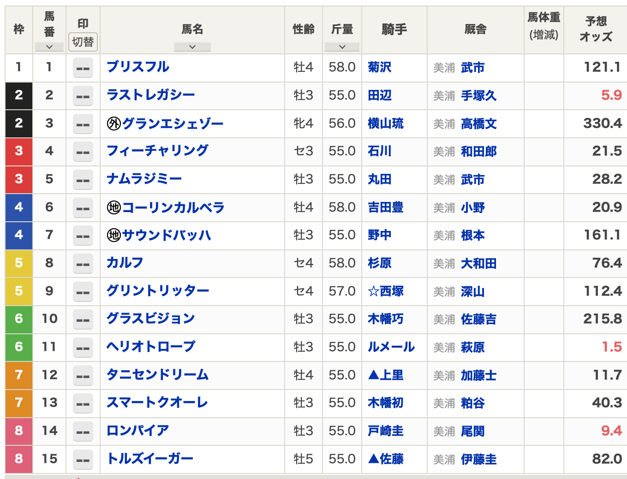Click the mark button for ラストレガシー
The height and width of the screenshot is (479, 627).
83,96
